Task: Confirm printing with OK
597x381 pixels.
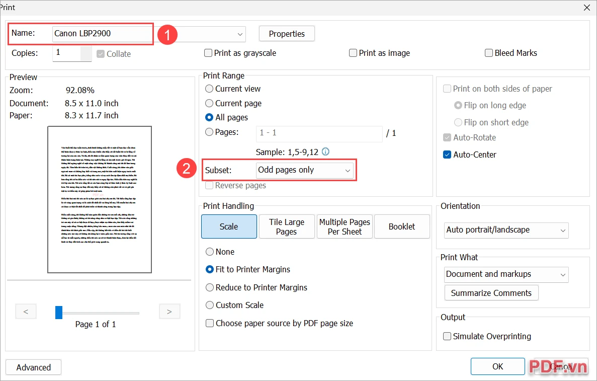Action: (x=497, y=366)
